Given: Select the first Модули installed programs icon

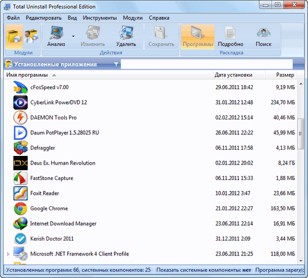Looking at the screenshot, I should [x=13, y=35].
